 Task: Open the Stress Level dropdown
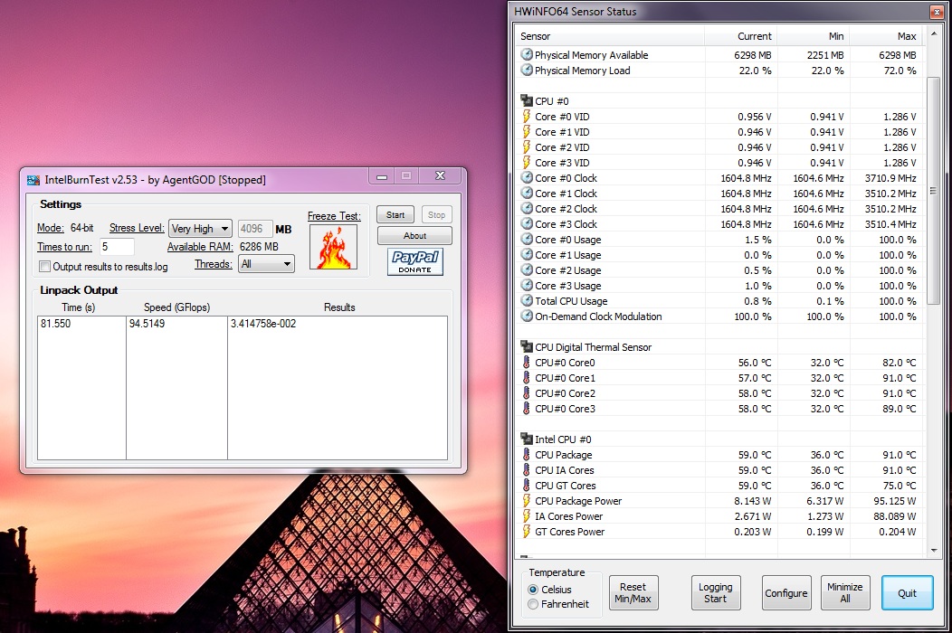point(200,229)
